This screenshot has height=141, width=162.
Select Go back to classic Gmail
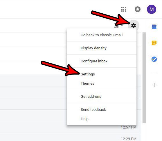point(102,35)
